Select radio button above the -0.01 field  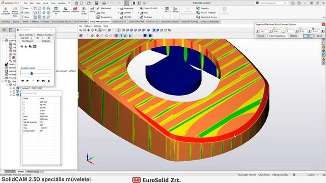coord(274,28)
